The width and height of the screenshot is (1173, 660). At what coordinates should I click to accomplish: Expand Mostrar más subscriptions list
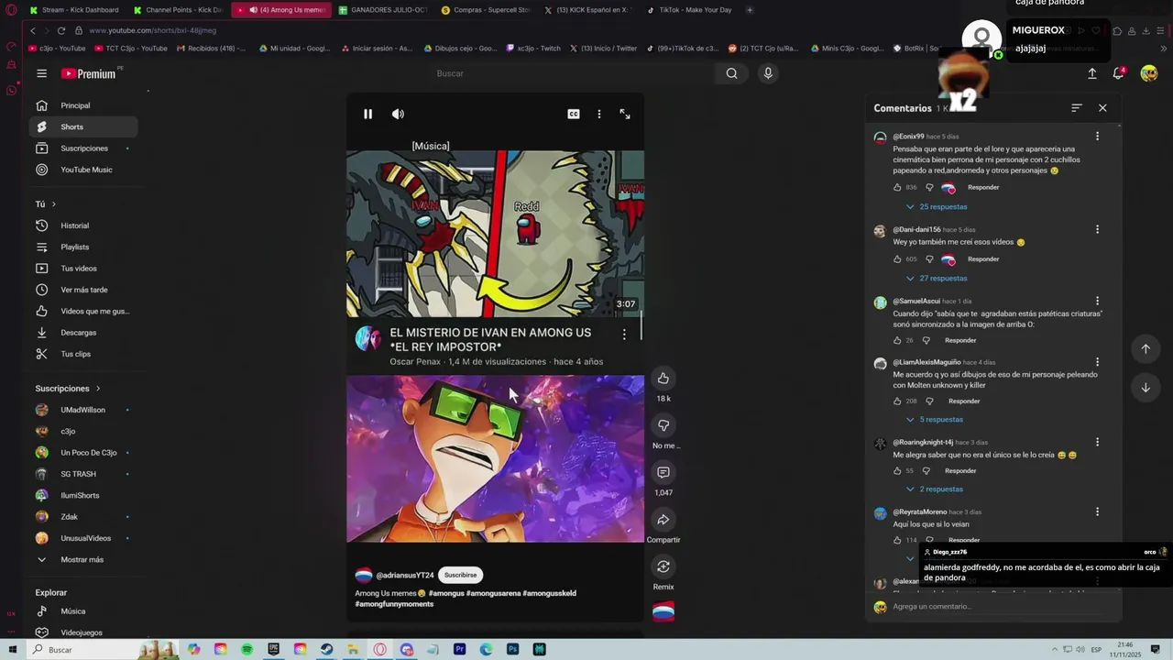point(83,559)
